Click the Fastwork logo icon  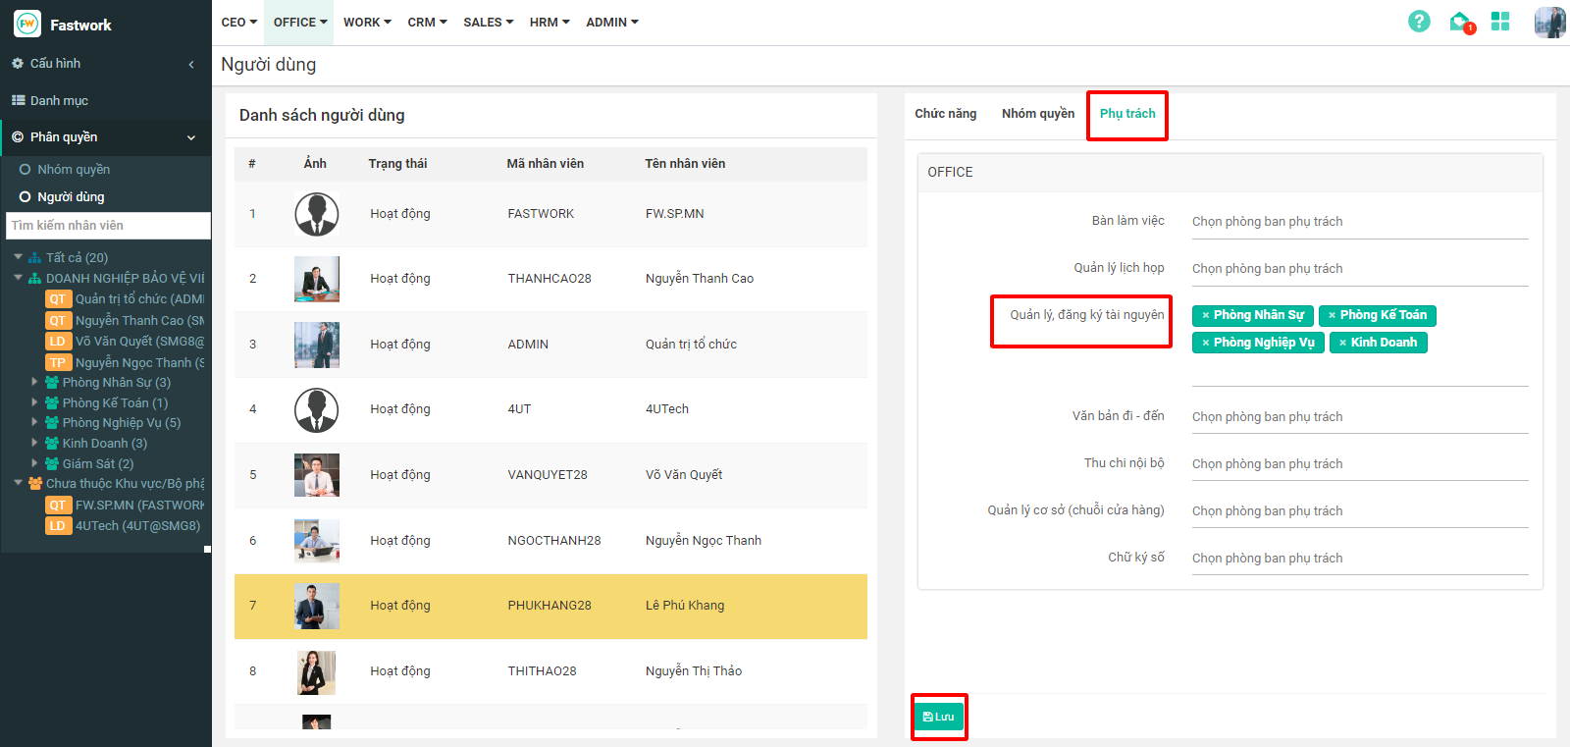(x=27, y=24)
